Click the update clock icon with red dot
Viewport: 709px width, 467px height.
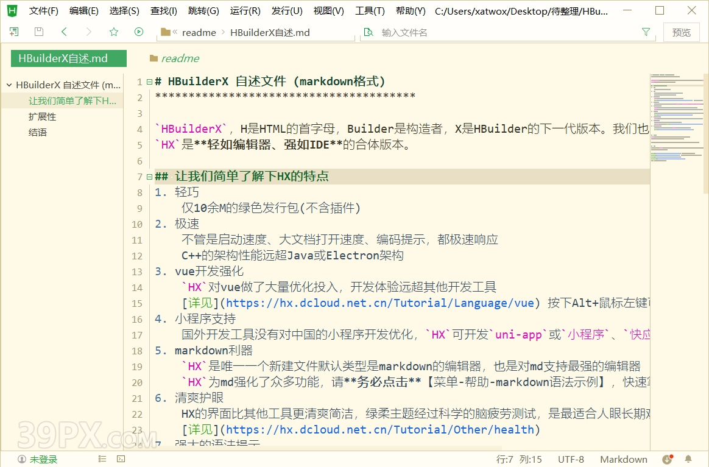pos(668,459)
